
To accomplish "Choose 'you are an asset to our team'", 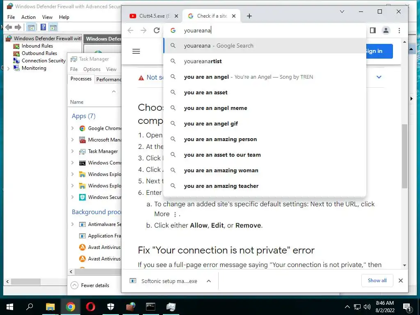I will (265, 155).
